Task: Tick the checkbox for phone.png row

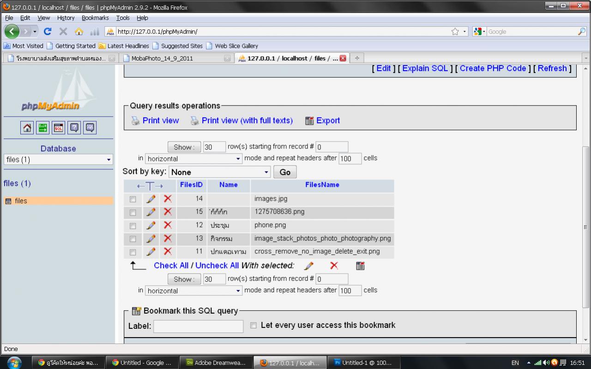Action: click(x=133, y=226)
